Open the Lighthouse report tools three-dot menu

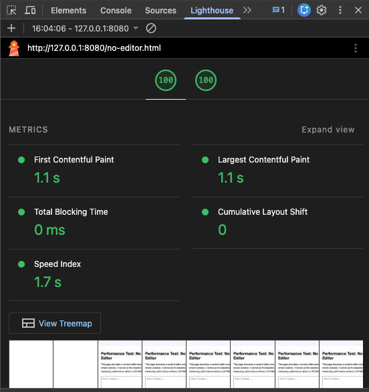coord(356,48)
